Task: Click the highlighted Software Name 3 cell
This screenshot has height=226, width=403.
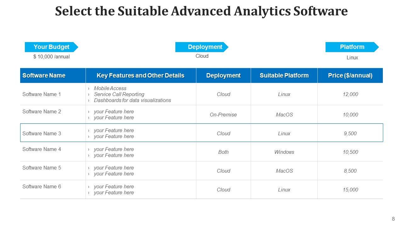Action: click(x=42, y=133)
